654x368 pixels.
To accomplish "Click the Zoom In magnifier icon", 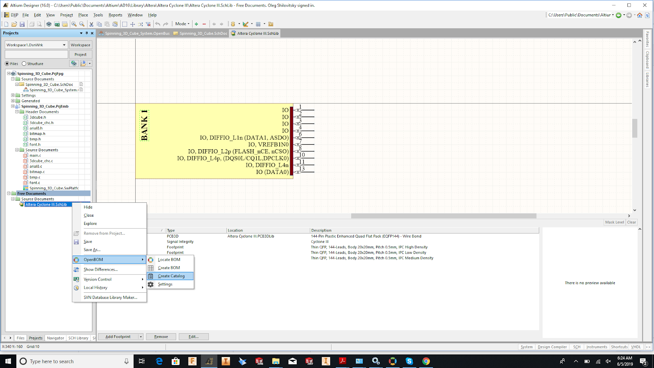I will pos(74,24).
